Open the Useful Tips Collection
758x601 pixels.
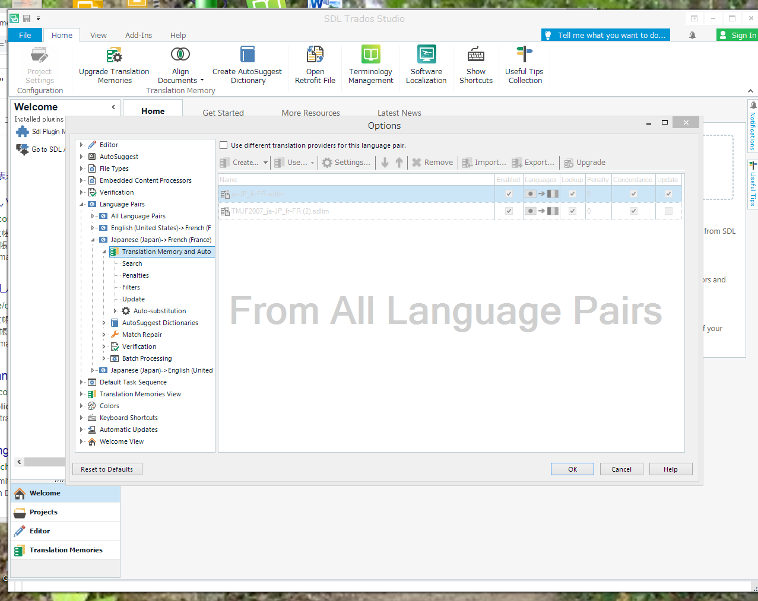(525, 65)
